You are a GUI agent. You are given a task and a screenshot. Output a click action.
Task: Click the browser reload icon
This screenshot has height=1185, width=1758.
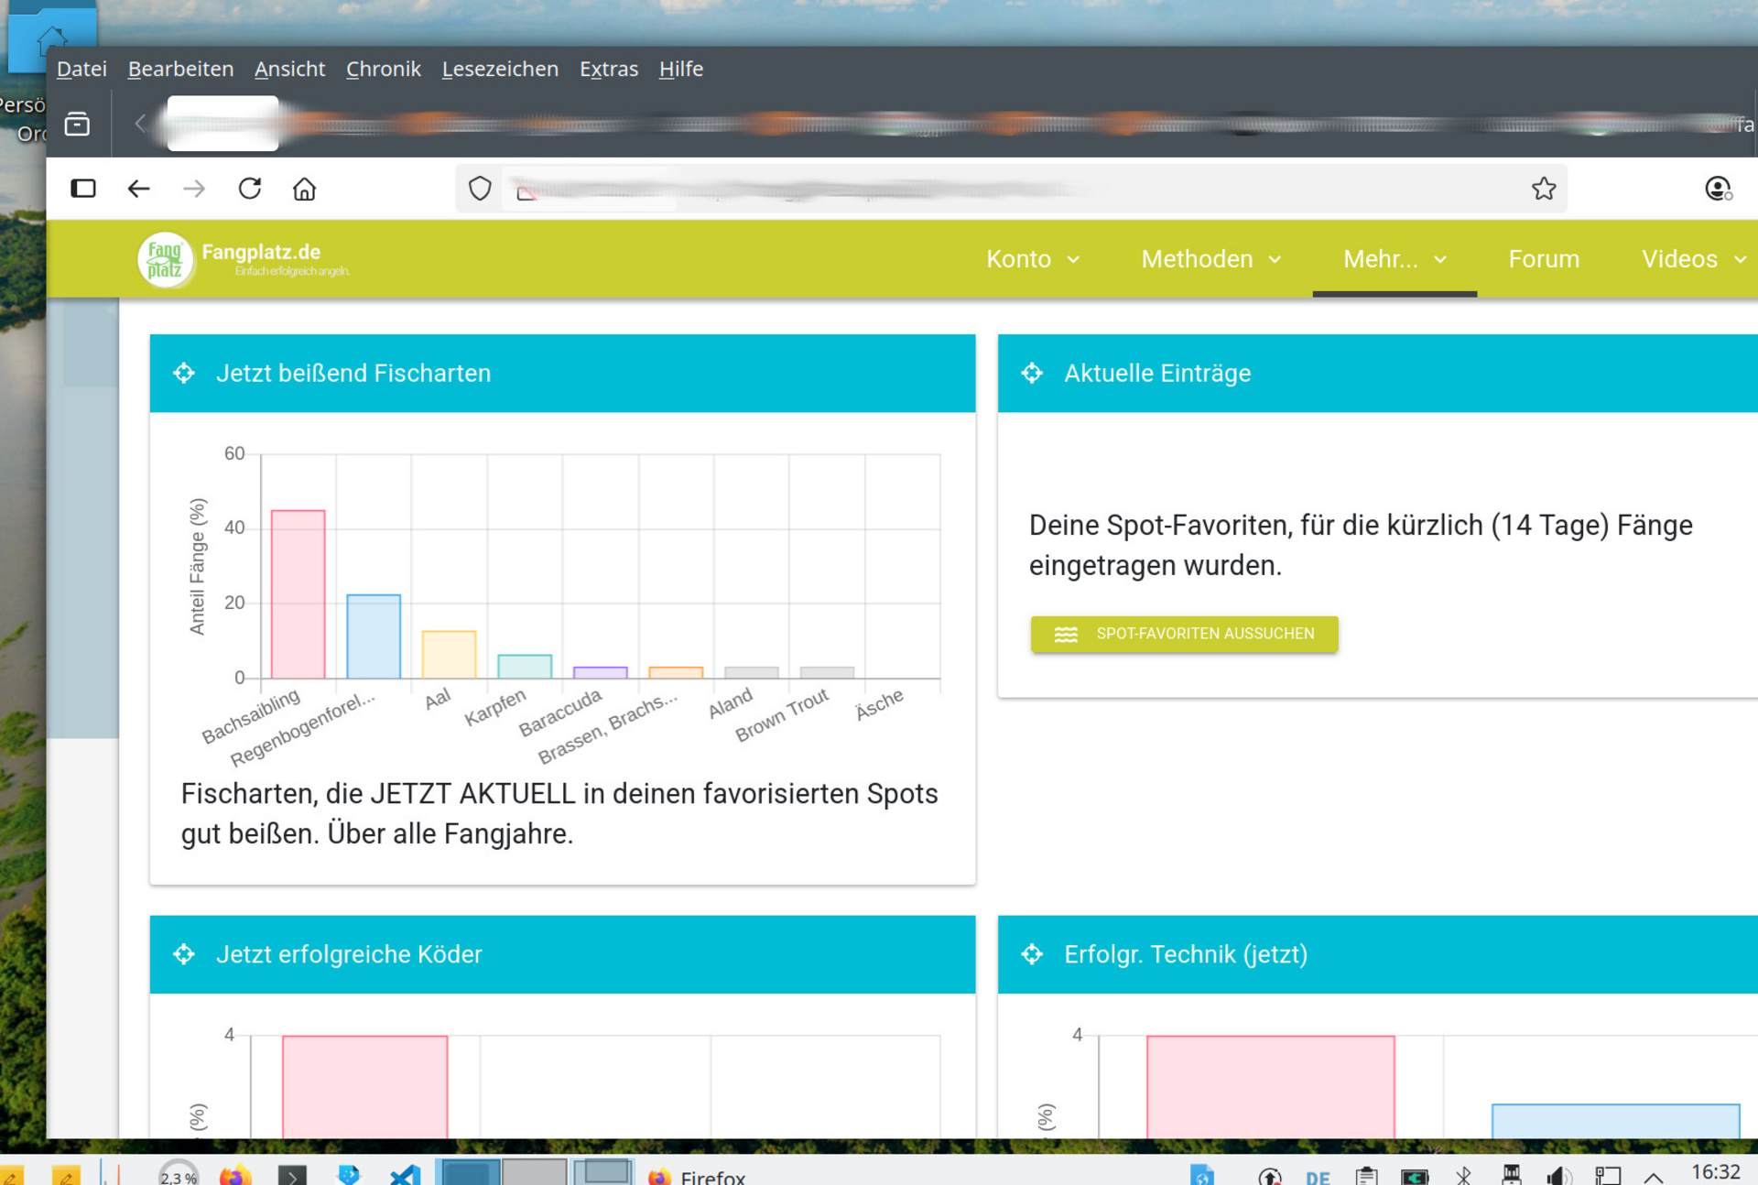point(250,189)
